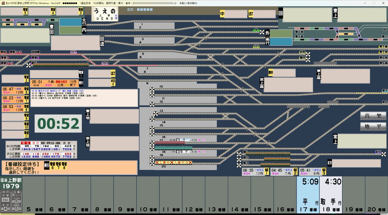Image resolution: width=388 pixels, height=215 pixels.
Task: Click the Esc pause button
Action: click(x=5, y=200)
